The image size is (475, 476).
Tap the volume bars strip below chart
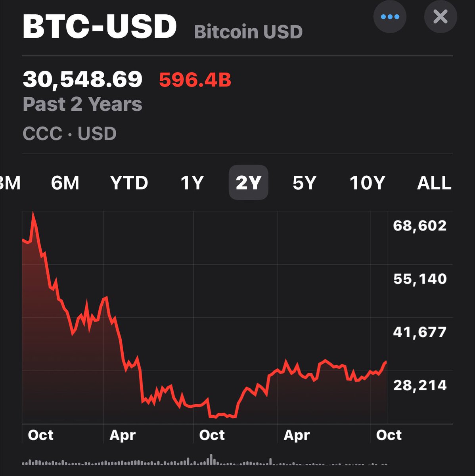coord(204,462)
